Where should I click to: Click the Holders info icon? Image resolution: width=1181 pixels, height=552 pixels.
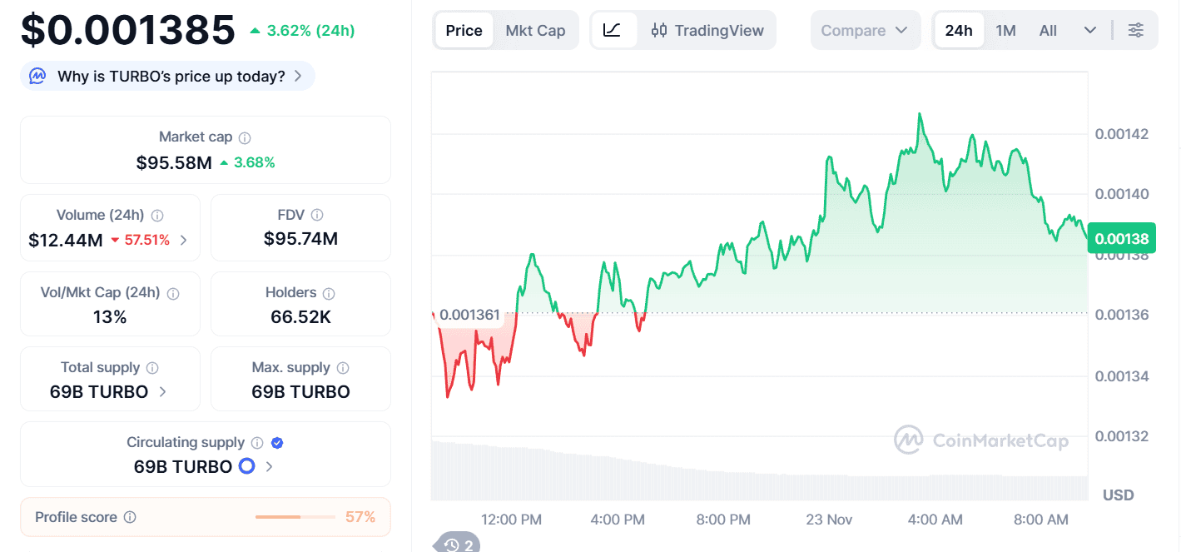[x=329, y=293]
